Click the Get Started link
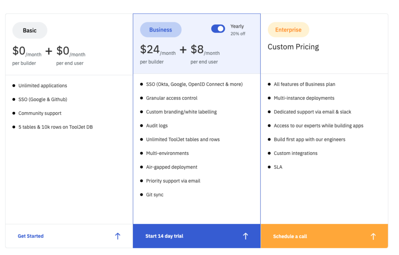This screenshot has height=255, width=399. (x=31, y=236)
